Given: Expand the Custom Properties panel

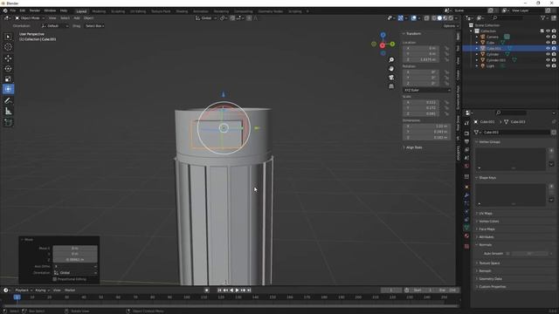Looking at the screenshot, I should point(492,287).
